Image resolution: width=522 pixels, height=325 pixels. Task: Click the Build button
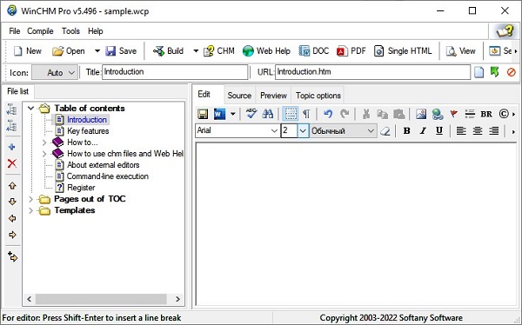click(168, 51)
